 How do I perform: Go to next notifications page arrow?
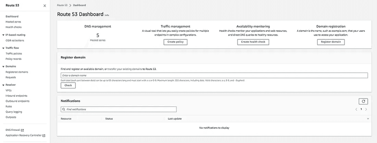click(366, 109)
